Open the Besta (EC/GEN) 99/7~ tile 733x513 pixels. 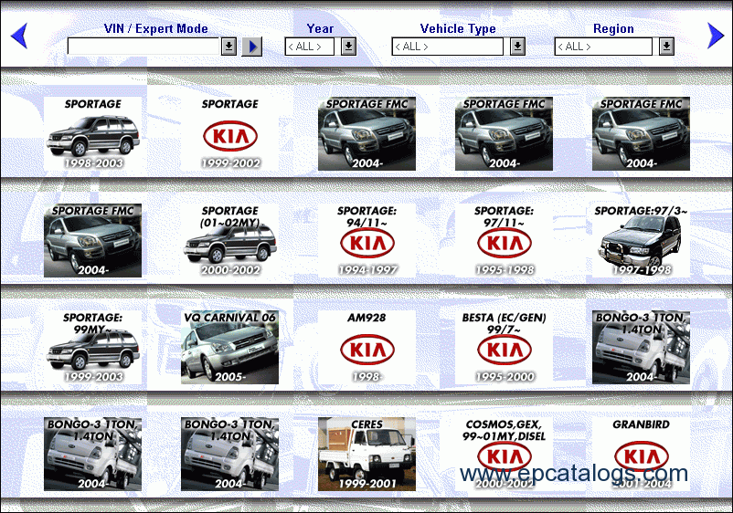(504, 347)
